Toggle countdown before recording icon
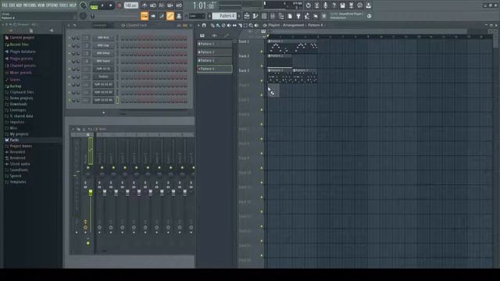 point(162,5)
